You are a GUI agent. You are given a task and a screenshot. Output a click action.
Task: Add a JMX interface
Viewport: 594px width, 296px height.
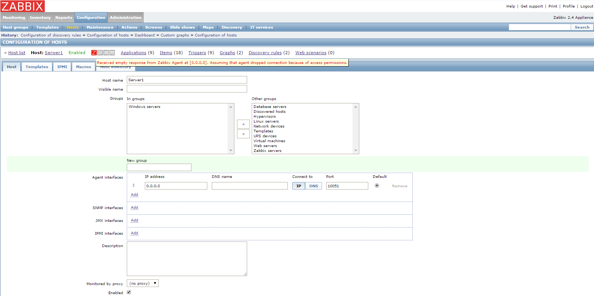pos(134,220)
